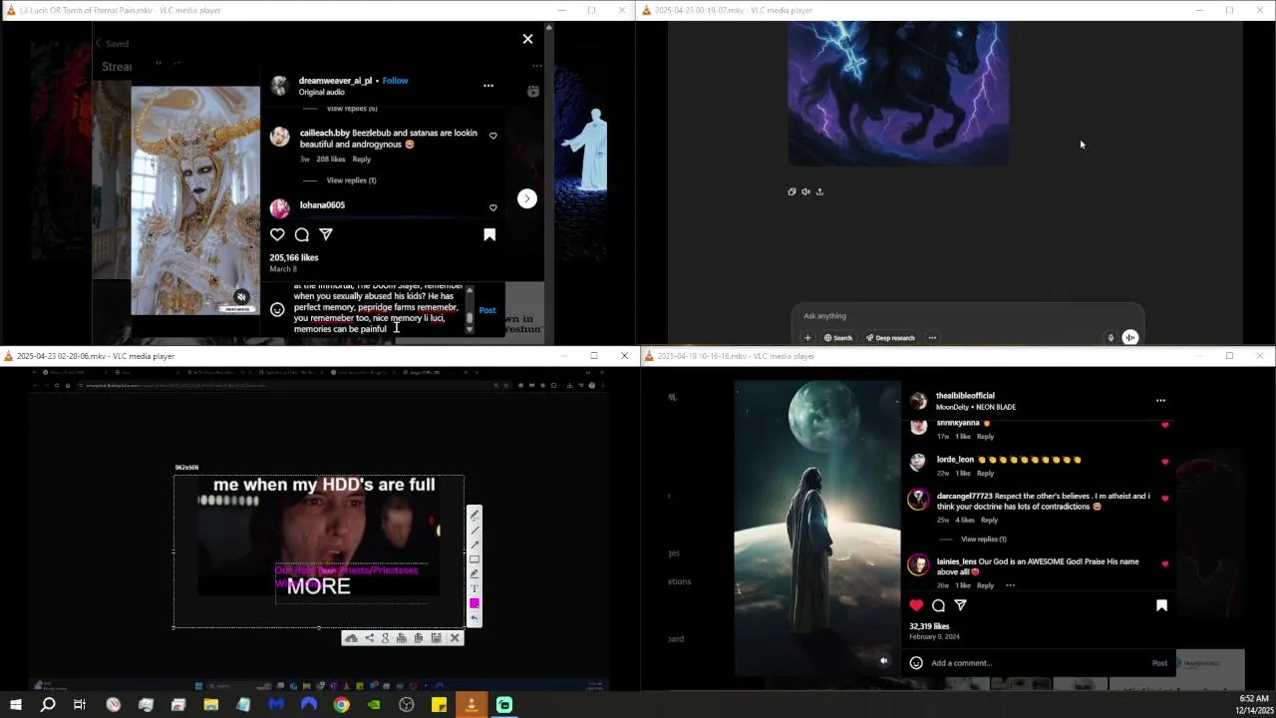Expand View replies (1) under darcangel77723
Viewport: 1276px width, 718px height.
983,539
